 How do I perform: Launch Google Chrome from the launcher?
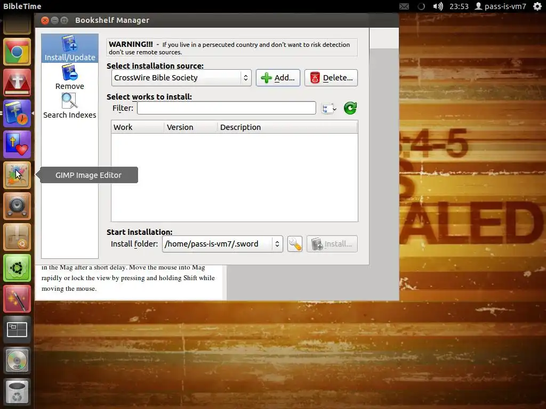(17, 52)
